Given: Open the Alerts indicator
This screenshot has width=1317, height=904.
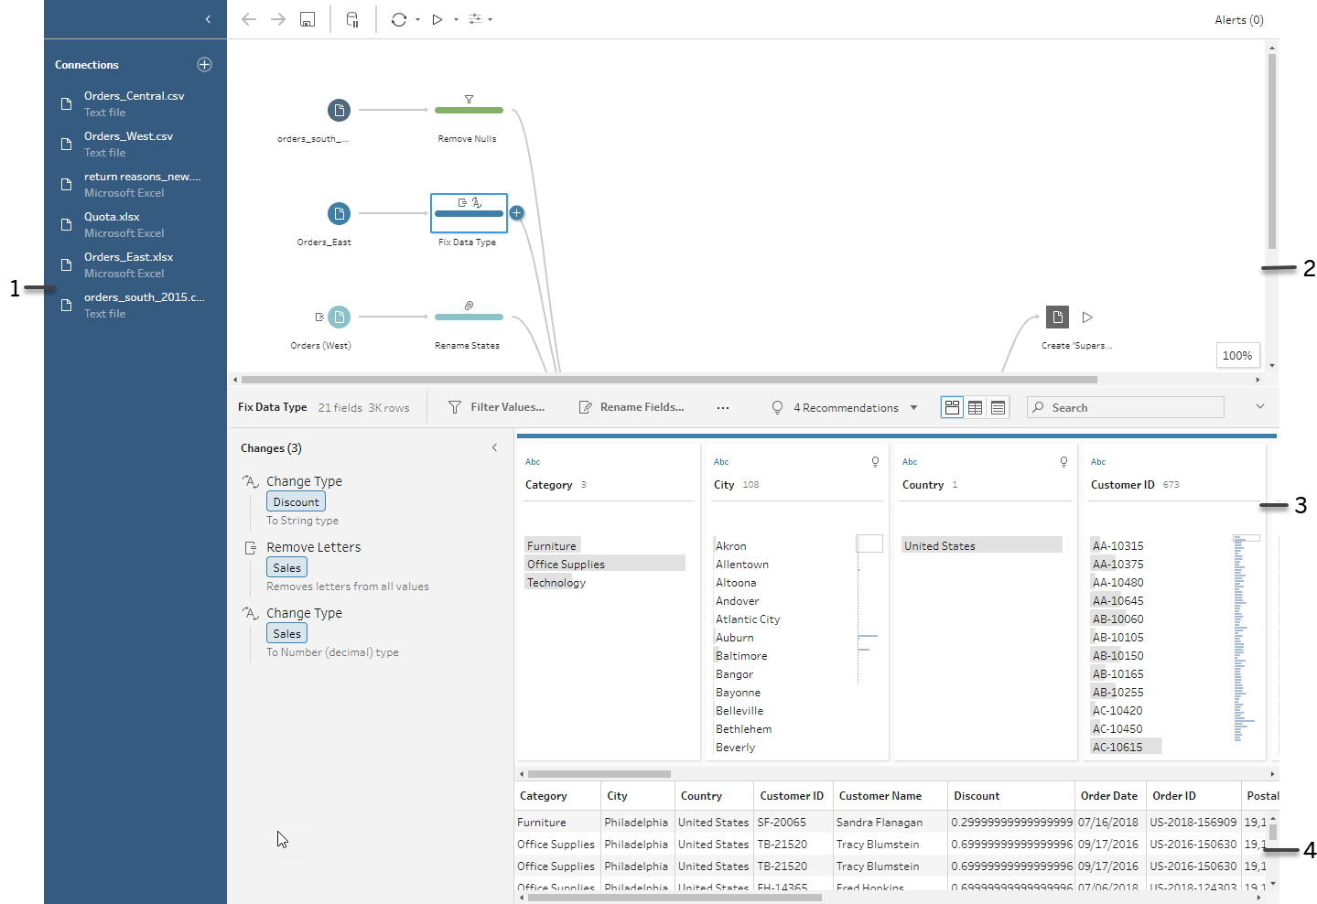Looking at the screenshot, I should pos(1238,18).
